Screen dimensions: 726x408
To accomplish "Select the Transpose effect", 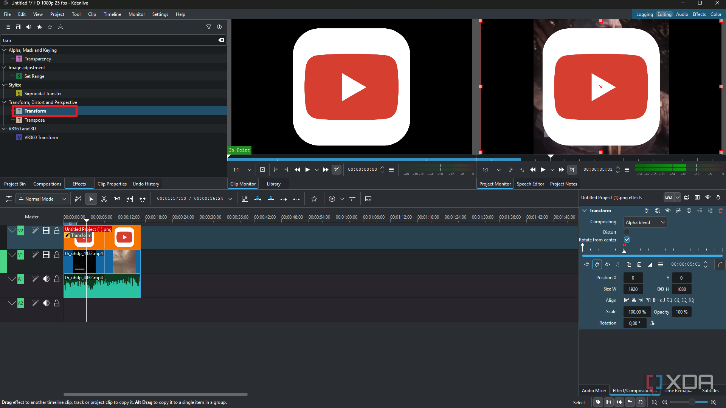I will click(x=35, y=120).
